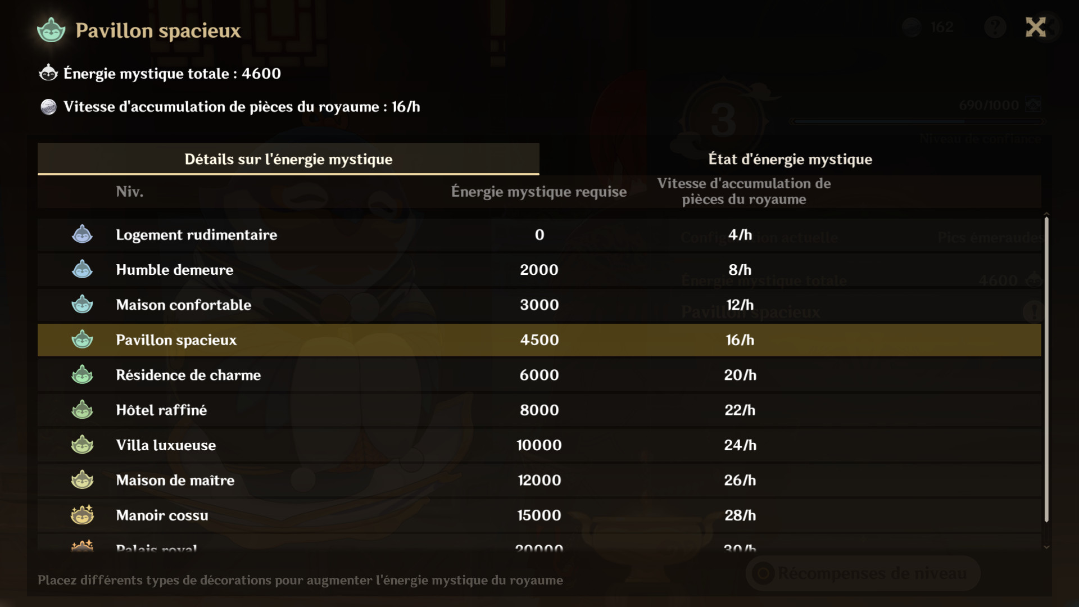This screenshot has height=607, width=1079.
Task: Click the realm coin icon beside accumulation speed
Action: click(49, 107)
